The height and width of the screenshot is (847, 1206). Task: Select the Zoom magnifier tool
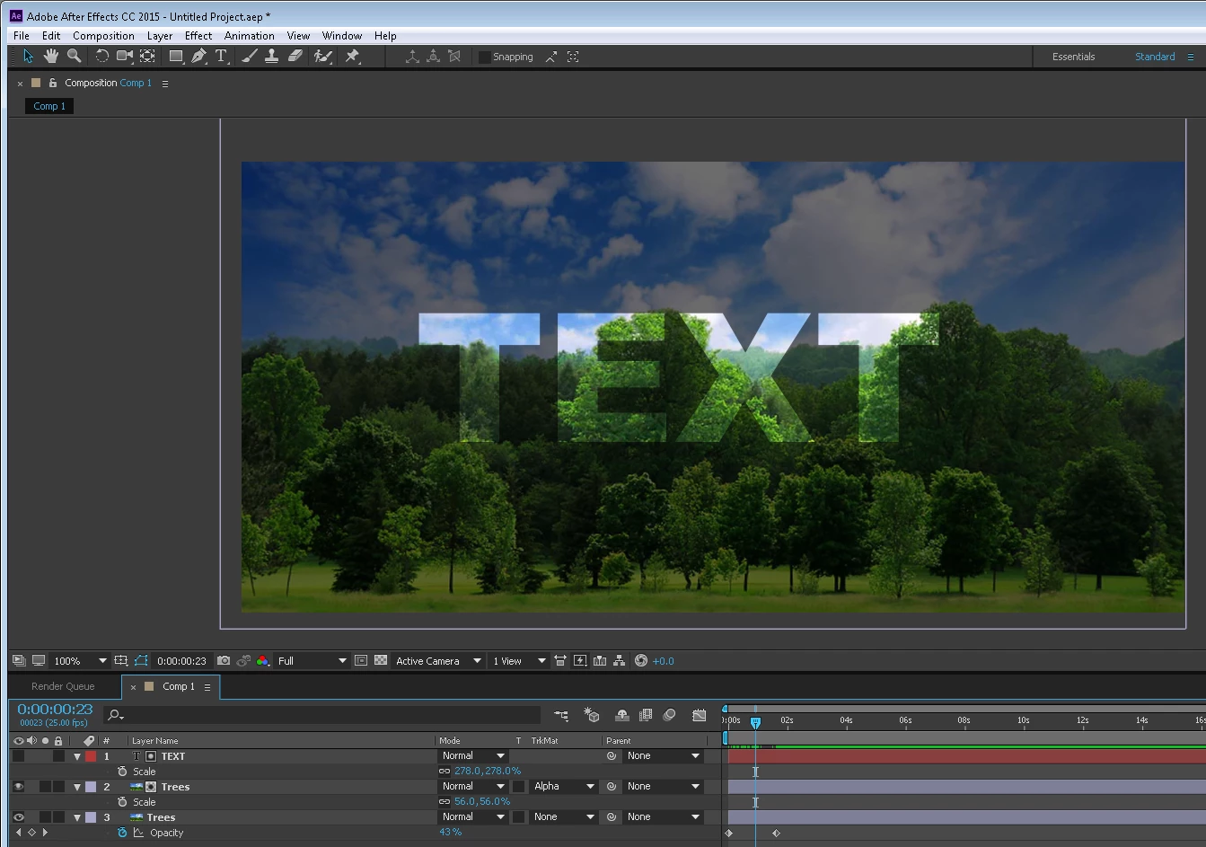[75, 57]
